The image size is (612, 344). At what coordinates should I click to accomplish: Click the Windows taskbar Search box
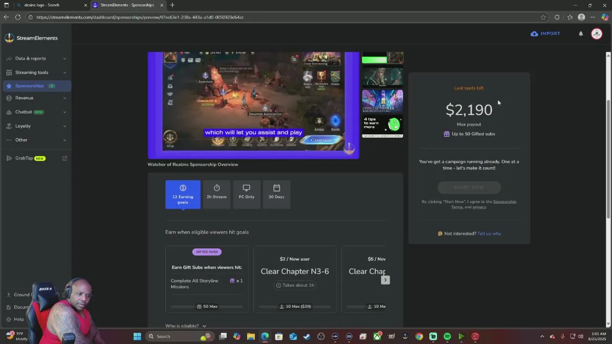coord(180,336)
